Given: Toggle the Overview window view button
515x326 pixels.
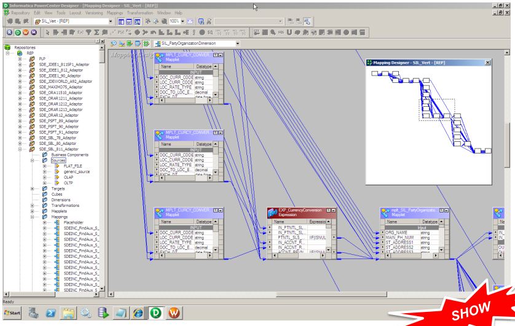Looking at the screenshot, I should point(137,21).
